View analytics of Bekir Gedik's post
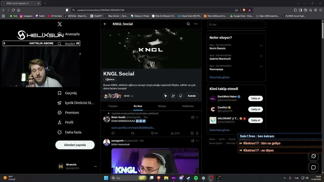This screenshot has width=324, height=182. click(x=175, y=133)
